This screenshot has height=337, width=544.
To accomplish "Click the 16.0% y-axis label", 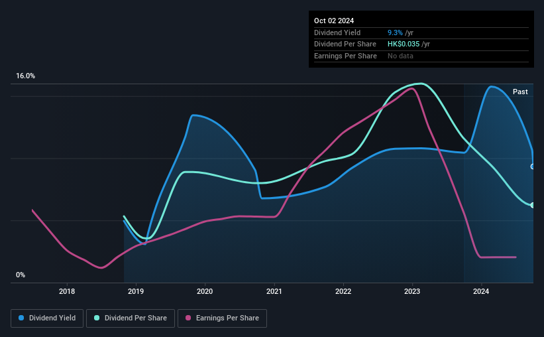I will [25, 76].
